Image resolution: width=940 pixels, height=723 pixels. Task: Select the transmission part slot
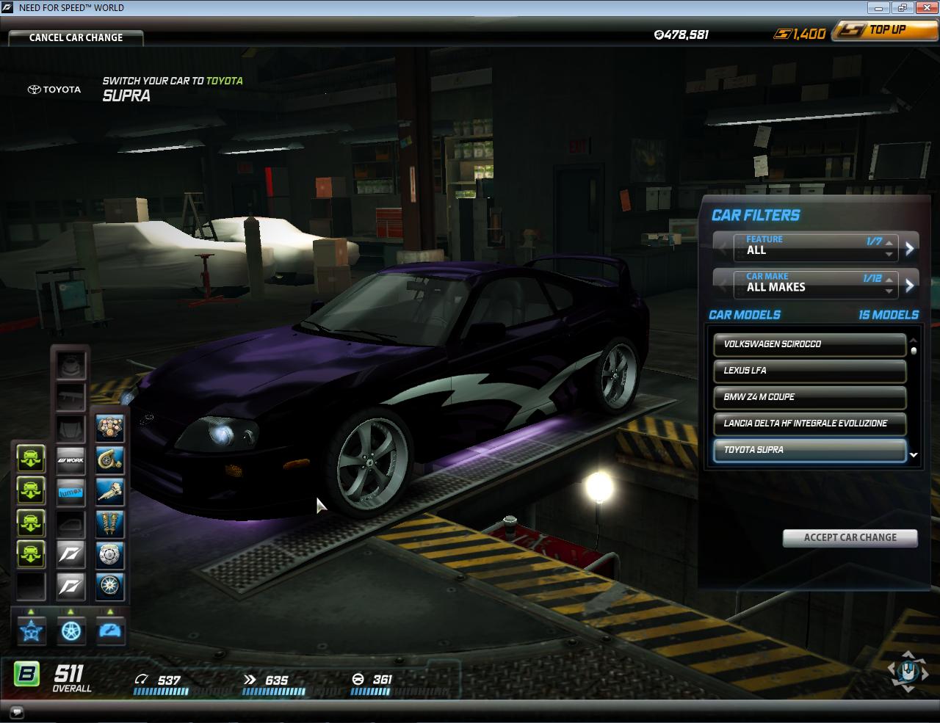click(x=109, y=492)
